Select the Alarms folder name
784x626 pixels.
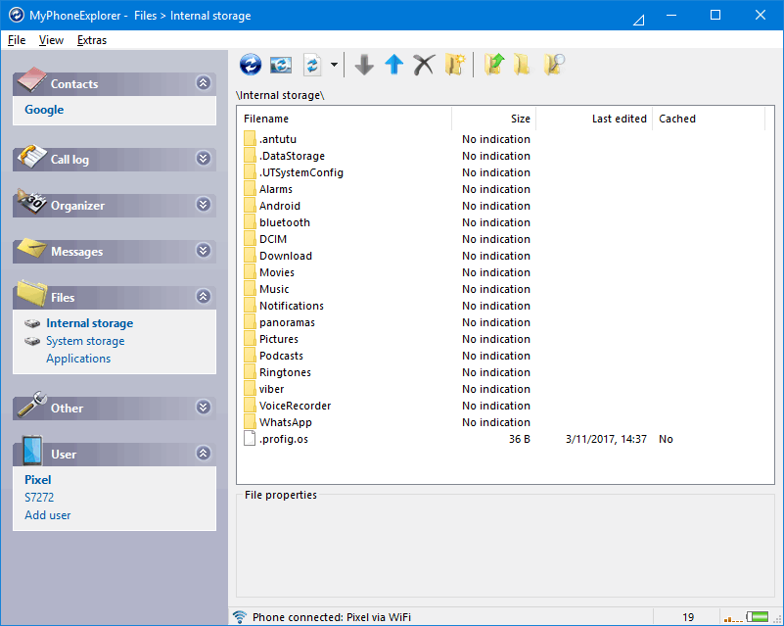(275, 189)
